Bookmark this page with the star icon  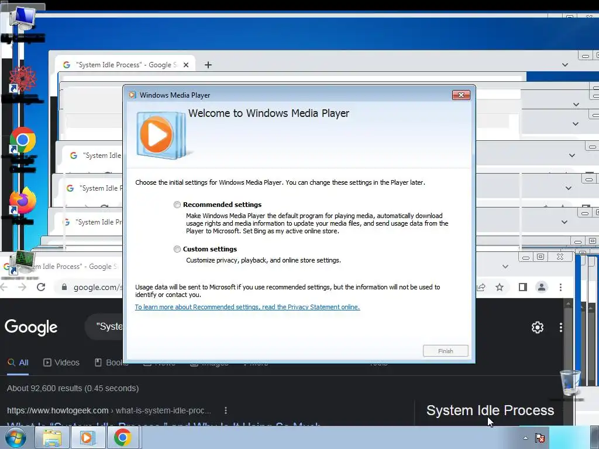(x=500, y=287)
